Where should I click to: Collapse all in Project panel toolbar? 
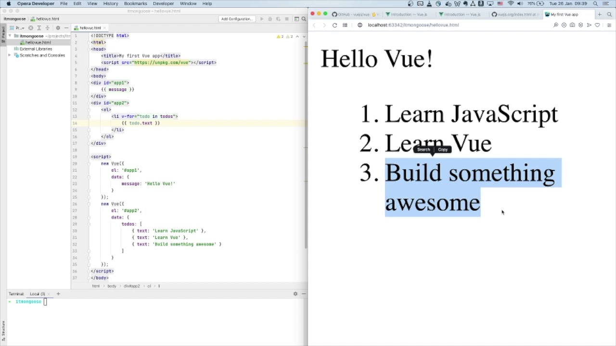(47, 28)
